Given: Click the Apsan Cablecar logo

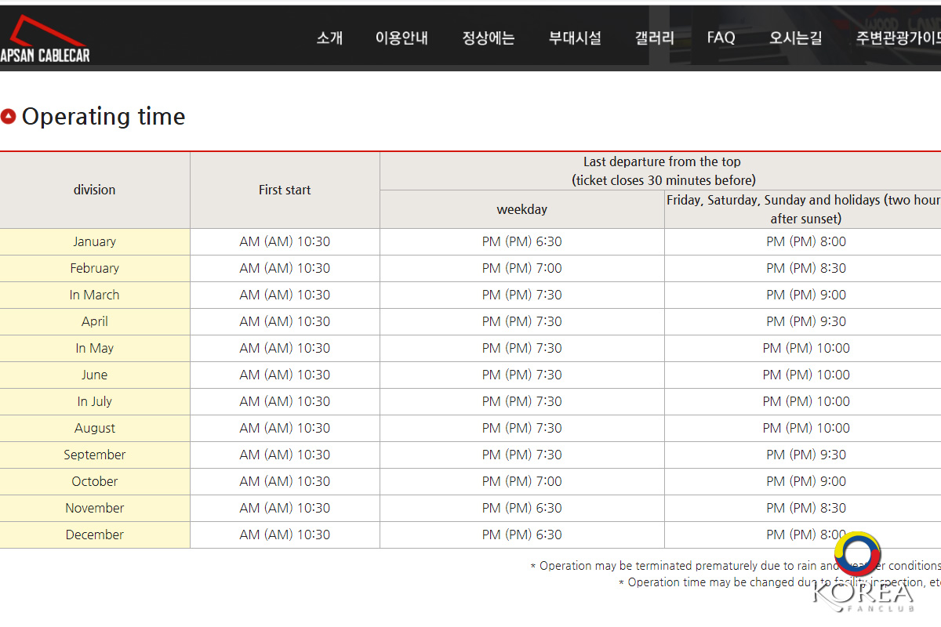Looking at the screenshot, I should [x=44, y=39].
